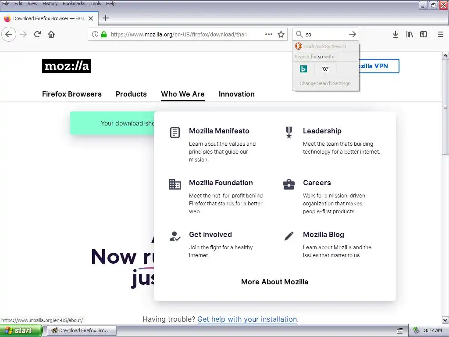The width and height of the screenshot is (449, 337).
Task: Open the Edit menu
Action: [x=18, y=4]
